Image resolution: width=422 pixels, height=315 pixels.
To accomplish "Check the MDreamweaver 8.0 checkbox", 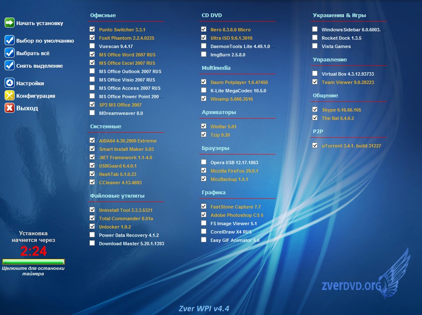I will [92, 112].
